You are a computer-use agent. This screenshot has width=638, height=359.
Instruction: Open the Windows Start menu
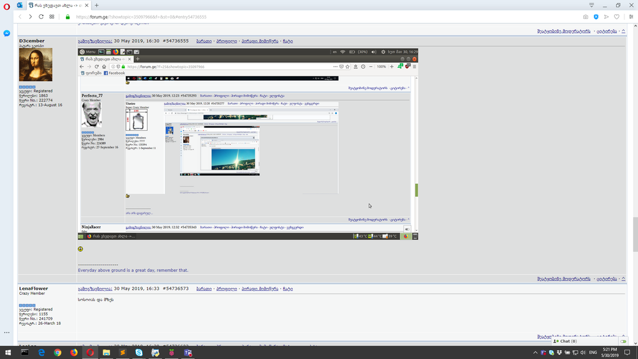click(x=7, y=353)
